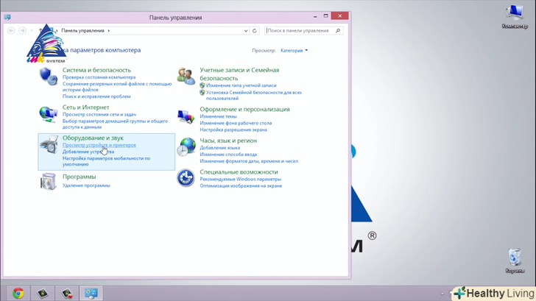Open Programs category icon
The image size is (536, 301).
pyautogui.click(x=48, y=182)
